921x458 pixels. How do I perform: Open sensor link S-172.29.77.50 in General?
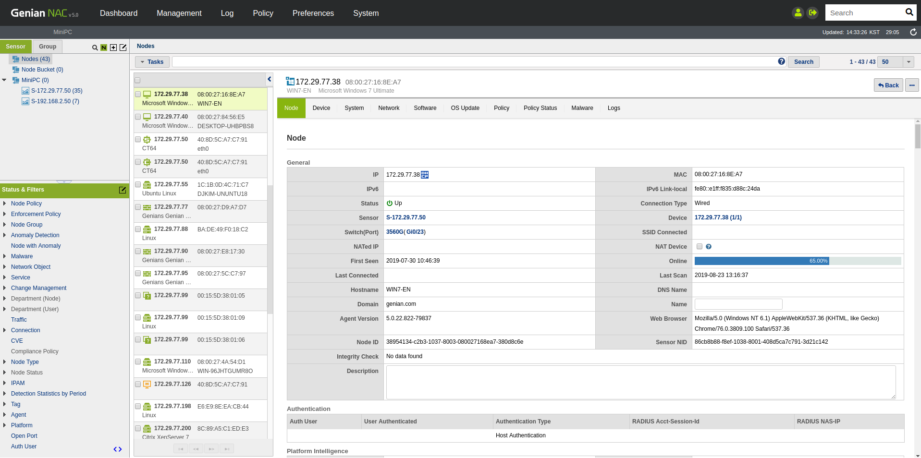click(x=405, y=217)
